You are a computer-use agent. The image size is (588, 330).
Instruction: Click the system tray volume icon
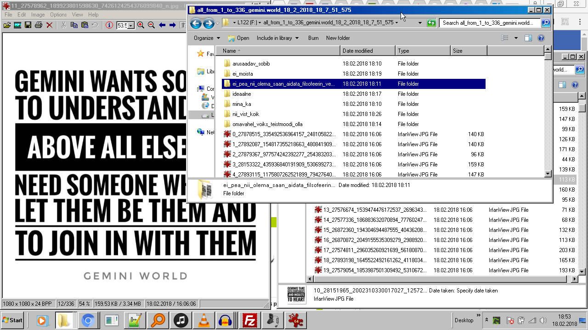[x=543, y=320]
